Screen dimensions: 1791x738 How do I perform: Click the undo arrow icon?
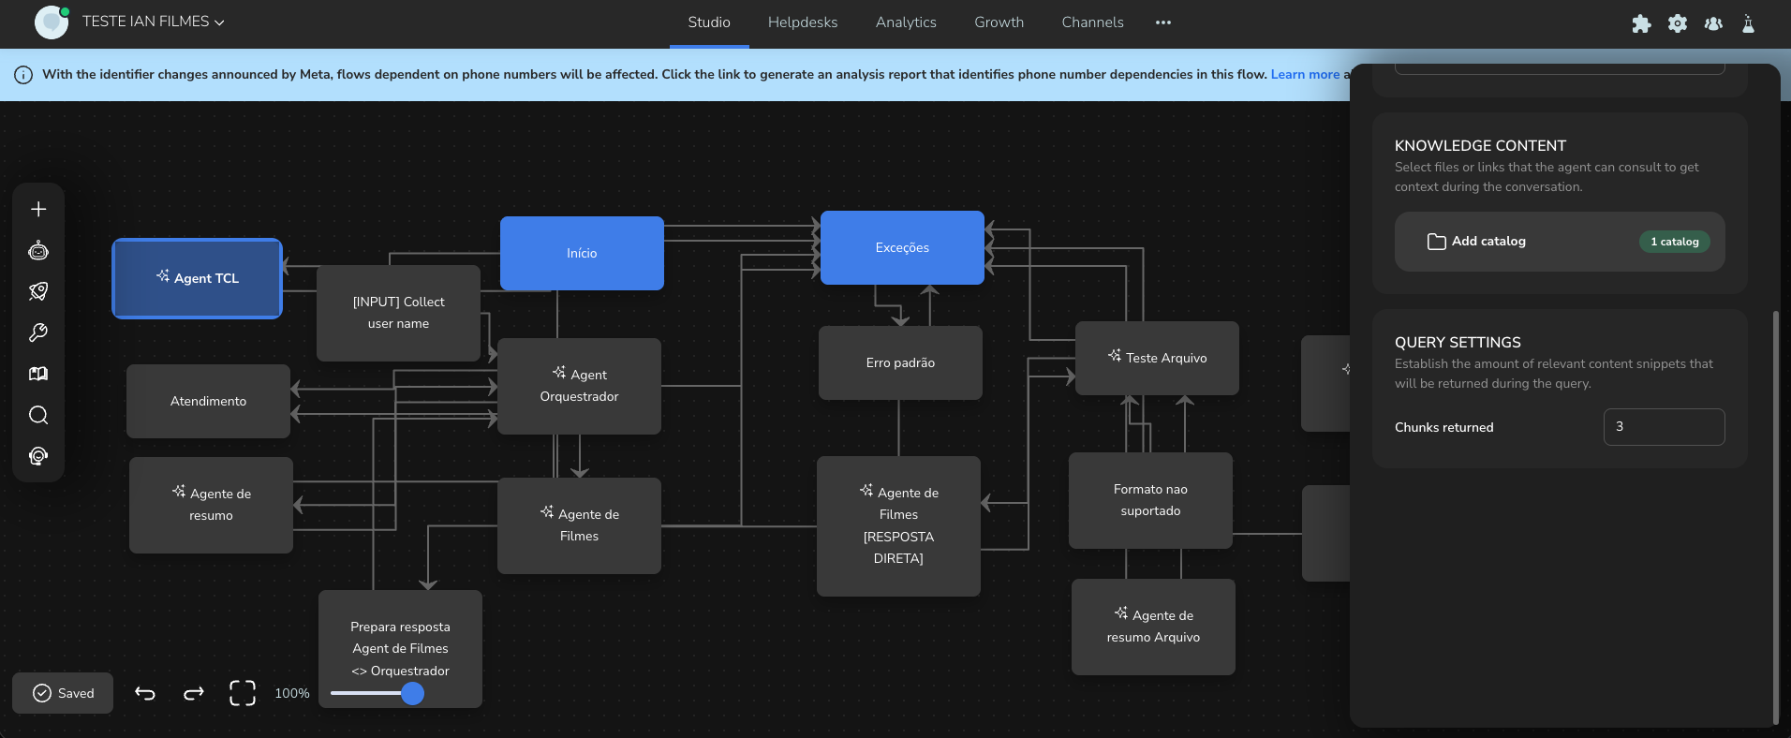[x=145, y=693]
